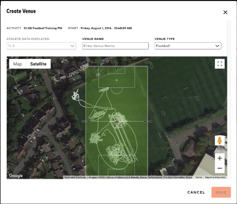237x204 pixels.
Task: Click the Venue Name input field
Action: click(x=115, y=46)
